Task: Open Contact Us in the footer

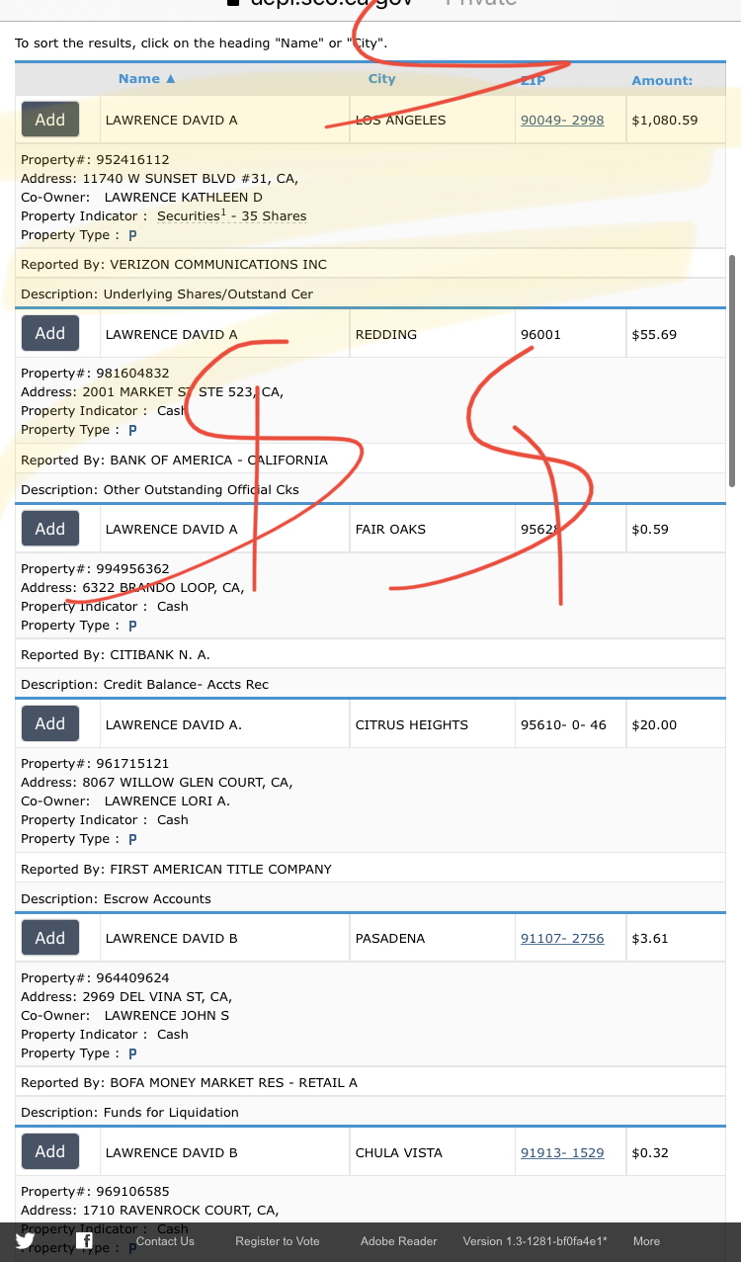Action: tap(165, 1241)
